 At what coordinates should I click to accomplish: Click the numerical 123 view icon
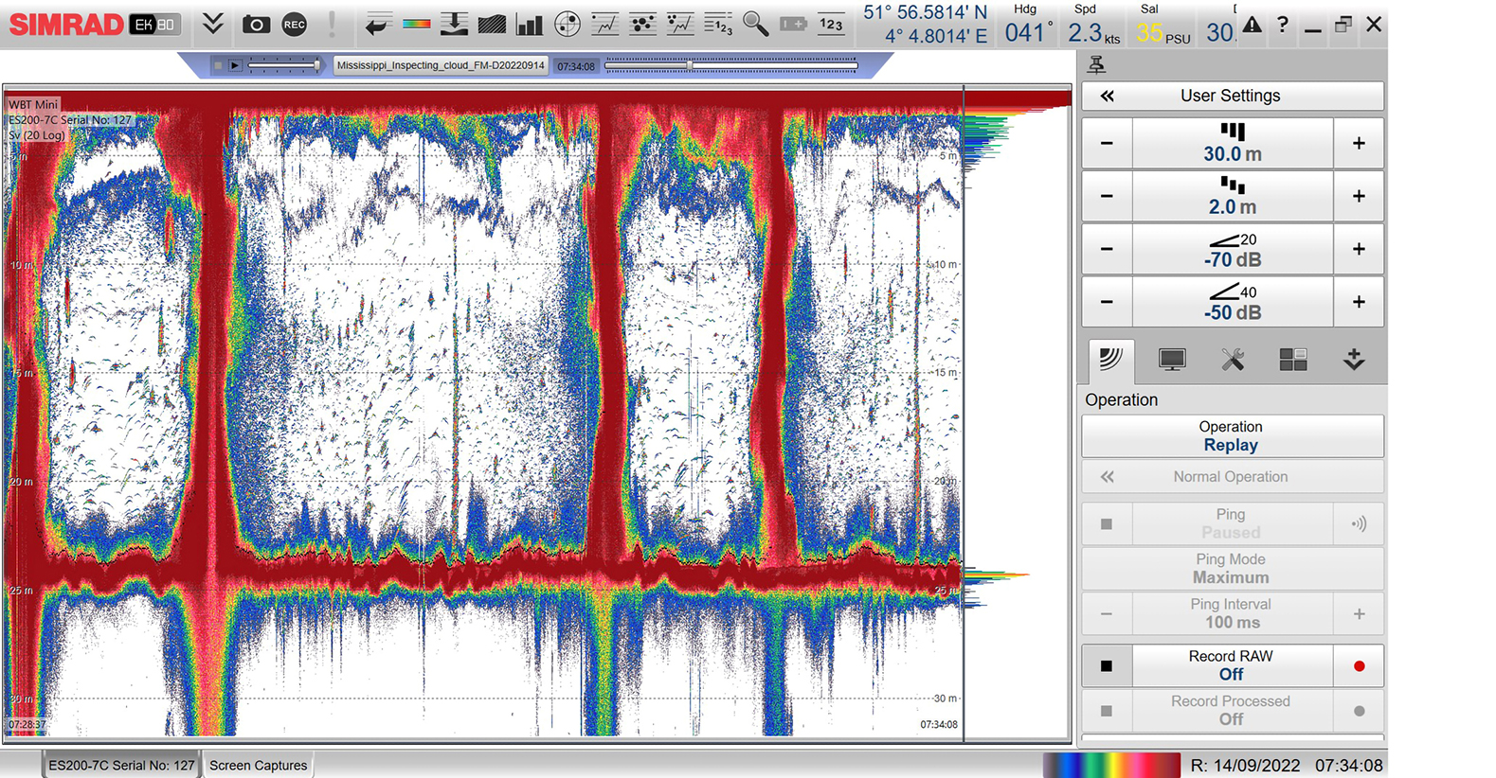[831, 25]
